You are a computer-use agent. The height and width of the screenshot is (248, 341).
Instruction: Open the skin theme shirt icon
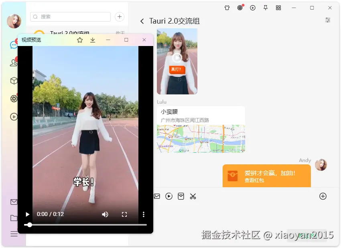[227, 8]
